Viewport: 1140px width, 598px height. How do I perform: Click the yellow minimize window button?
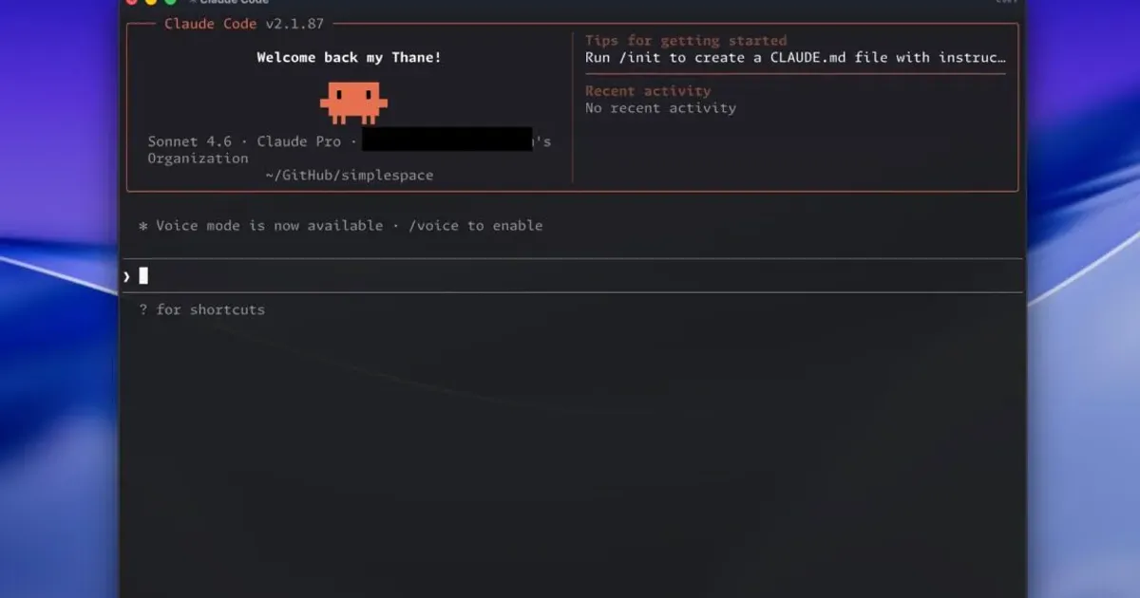pyautogui.click(x=151, y=2)
